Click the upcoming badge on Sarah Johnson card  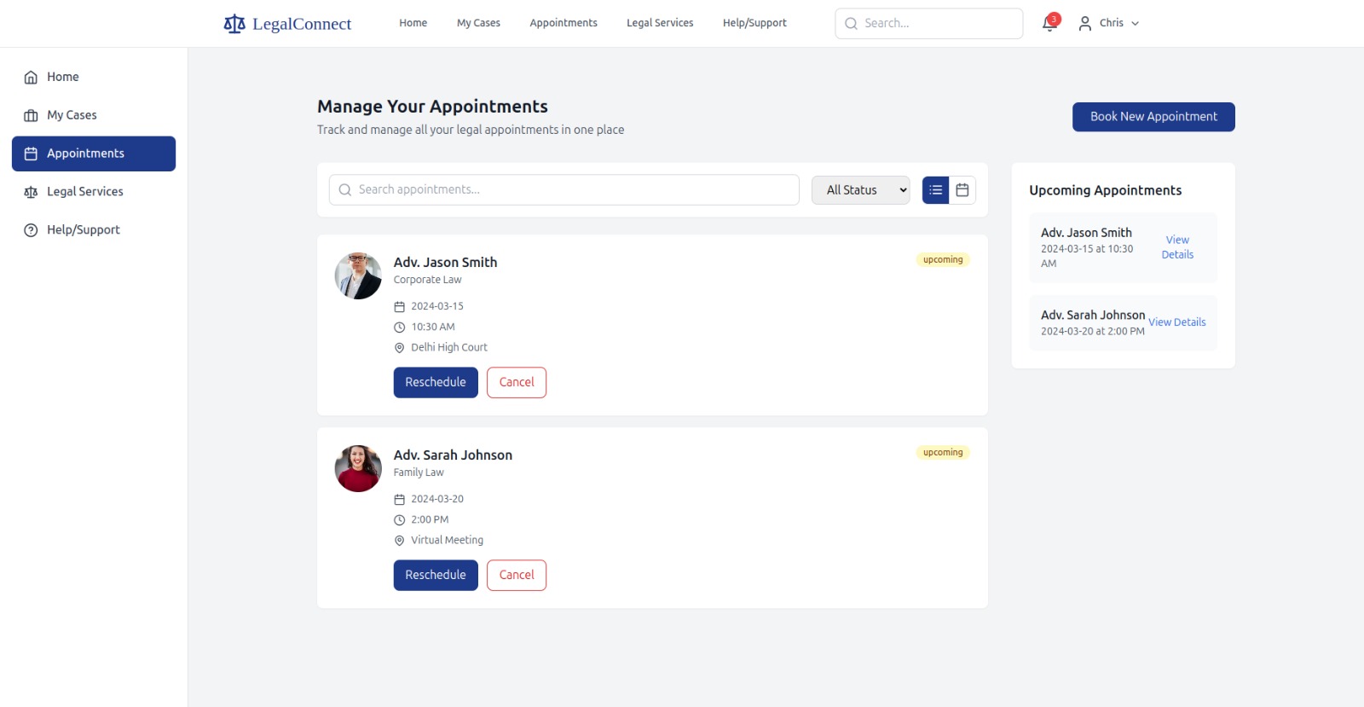click(943, 453)
